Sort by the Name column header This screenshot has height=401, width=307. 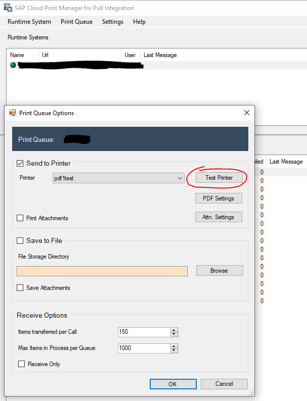23,55
